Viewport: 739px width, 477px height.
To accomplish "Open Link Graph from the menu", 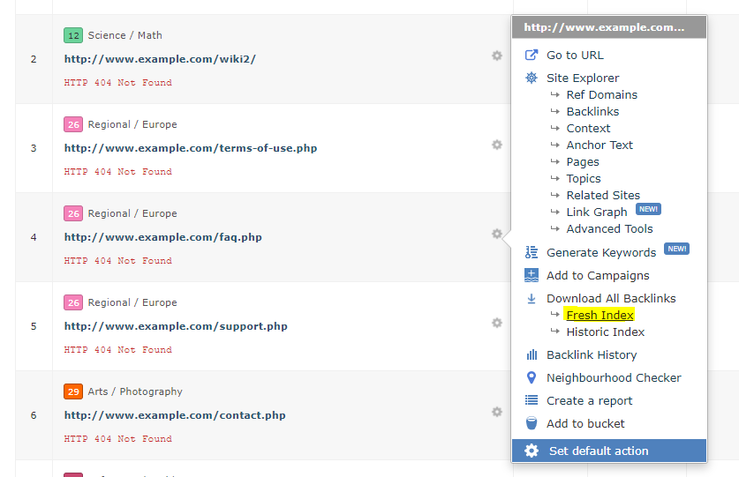I will [x=597, y=212].
